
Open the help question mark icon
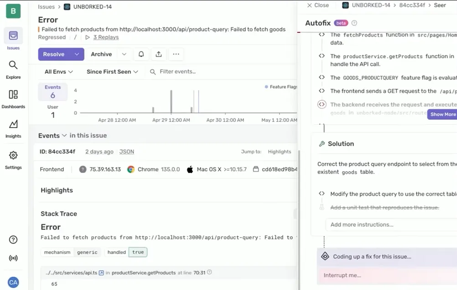coord(13,240)
